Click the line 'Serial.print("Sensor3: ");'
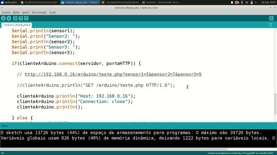 point(46,47)
